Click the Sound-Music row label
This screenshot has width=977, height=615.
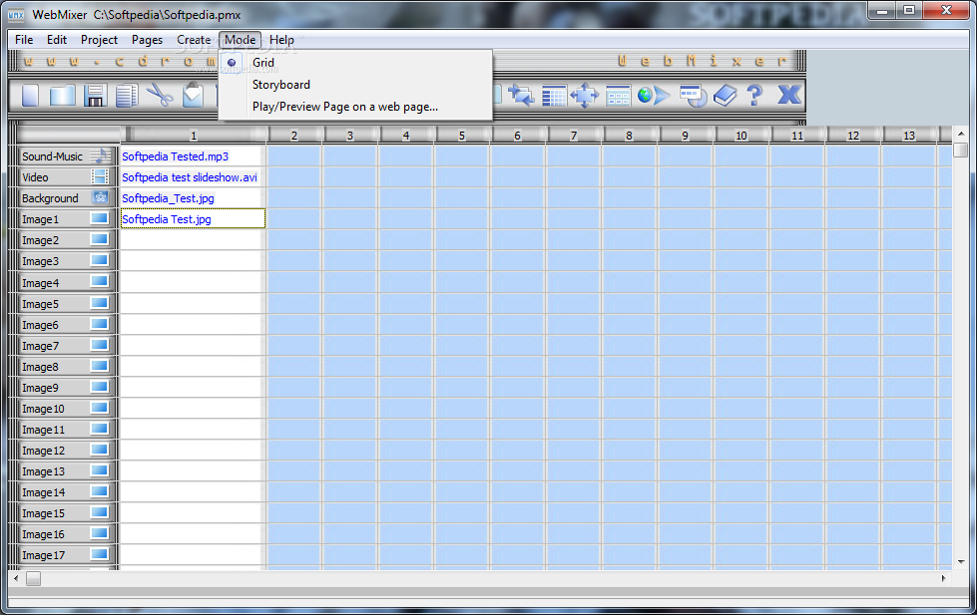click(52, 156)
